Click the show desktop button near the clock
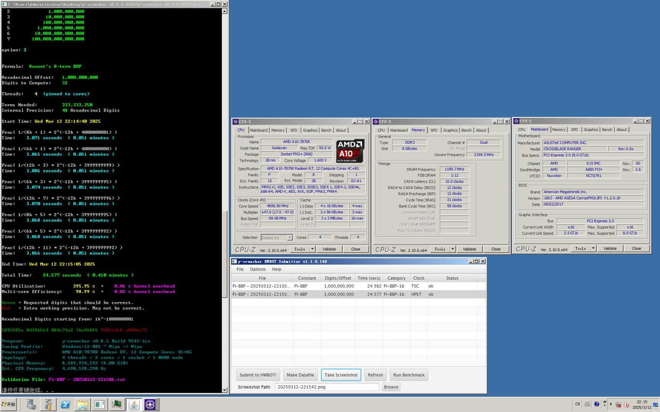Screen dimensions: 660x412 (656, 404)
